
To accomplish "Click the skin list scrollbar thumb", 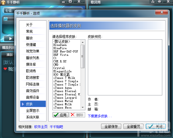I will tap(83, 56).
